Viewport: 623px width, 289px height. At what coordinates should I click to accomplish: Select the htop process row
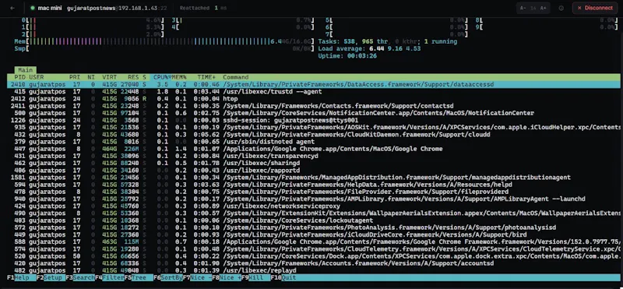(314, 99)
